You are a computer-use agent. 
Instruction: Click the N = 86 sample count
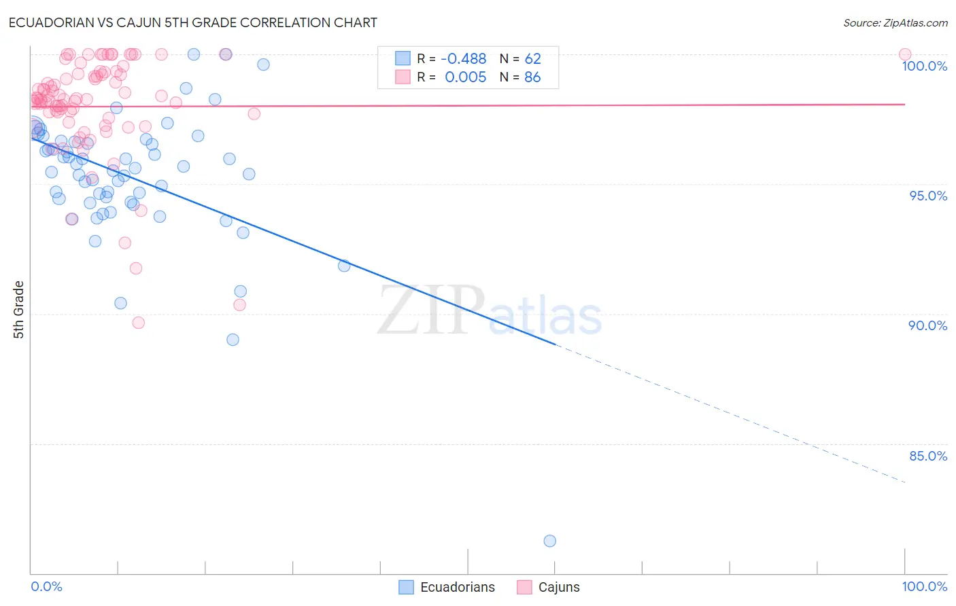pos(520,77)
